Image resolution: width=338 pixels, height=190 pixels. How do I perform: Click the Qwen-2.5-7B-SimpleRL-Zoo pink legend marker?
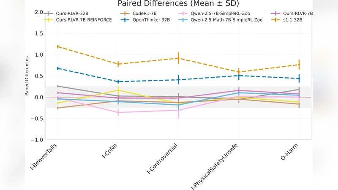click(185, 14)
